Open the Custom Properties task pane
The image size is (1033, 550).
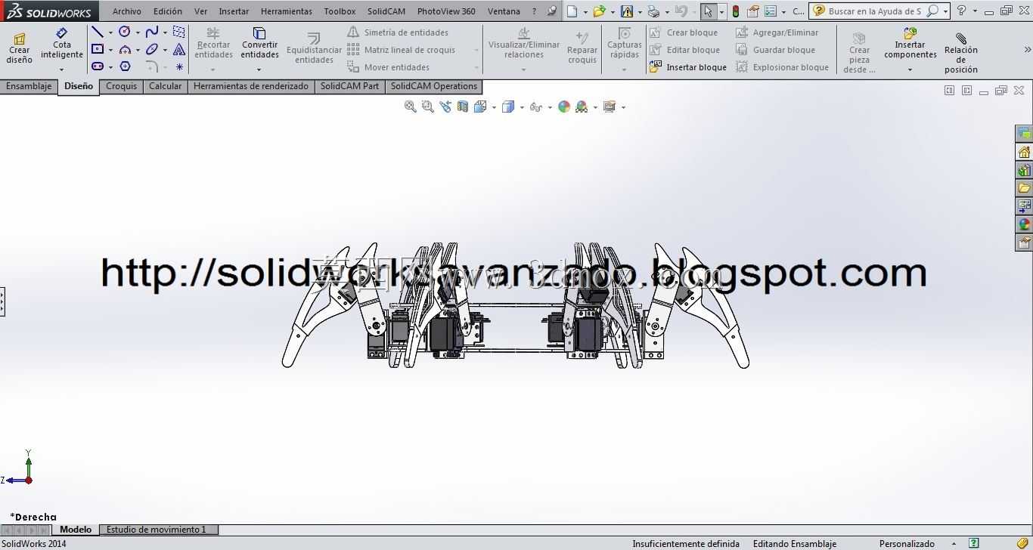point(1025,243)
